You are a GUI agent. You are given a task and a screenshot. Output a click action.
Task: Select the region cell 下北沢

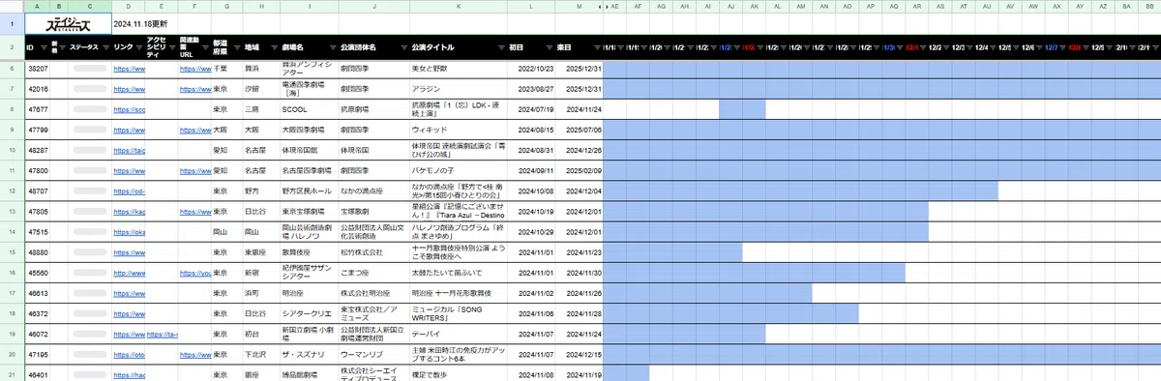260,354
